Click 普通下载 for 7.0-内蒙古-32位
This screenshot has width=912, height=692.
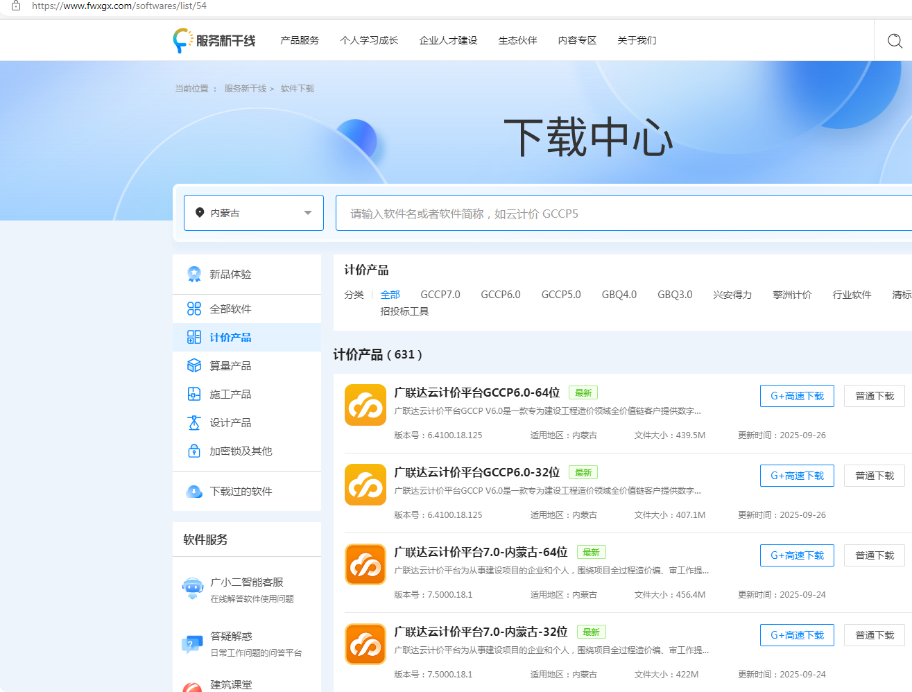point(875,635)
